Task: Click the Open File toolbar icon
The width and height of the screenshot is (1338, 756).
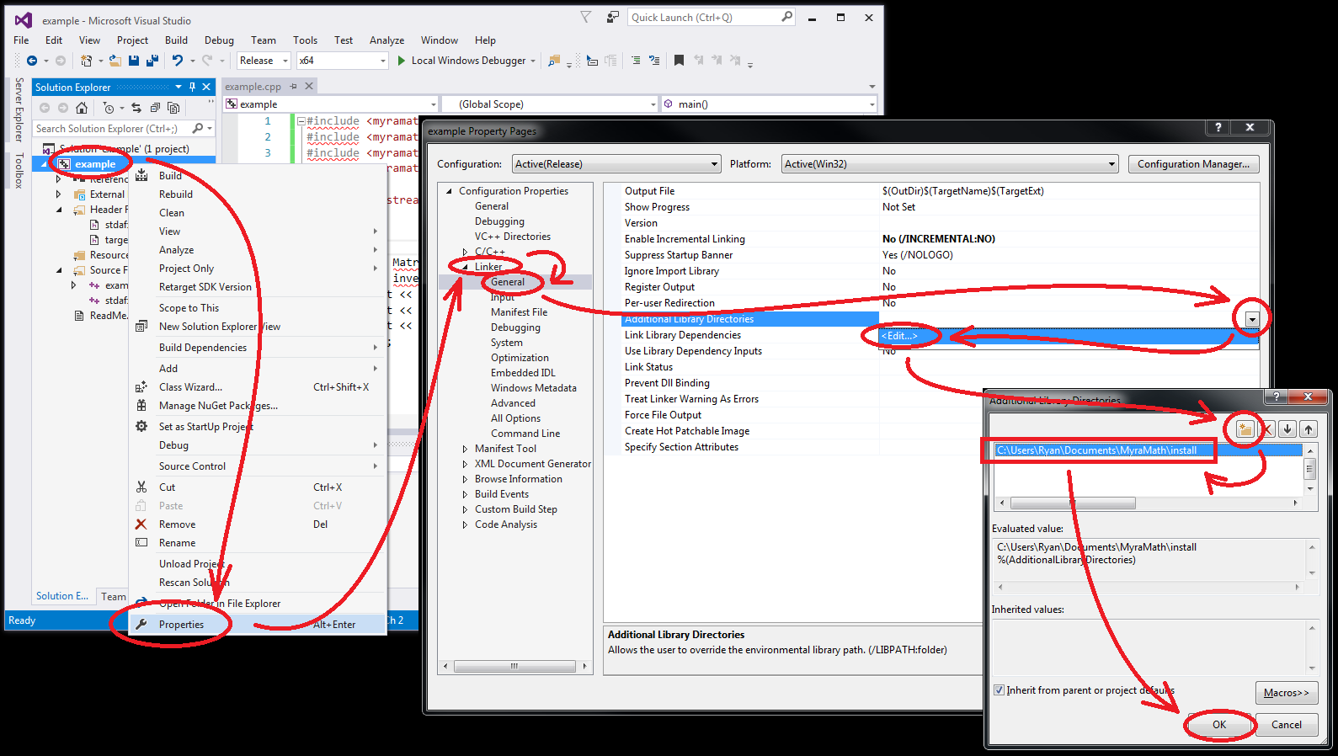Action: [x=116, y=61]
